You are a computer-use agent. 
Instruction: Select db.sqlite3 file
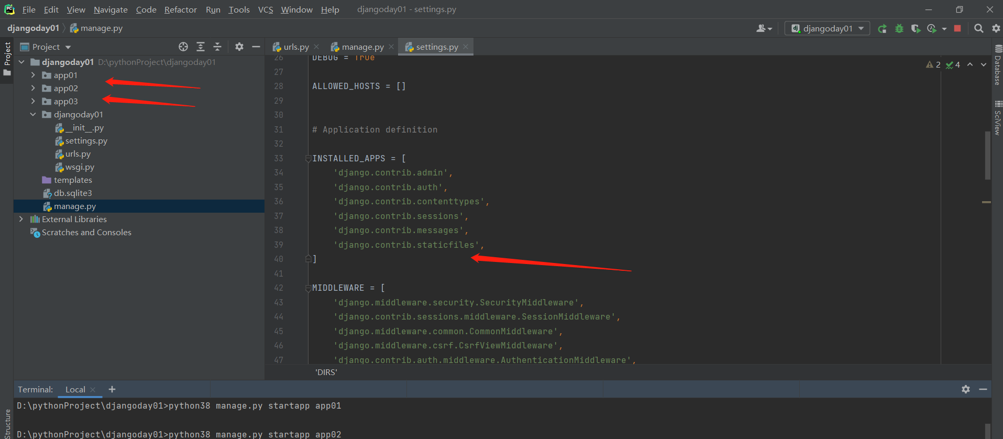[67, 193]
